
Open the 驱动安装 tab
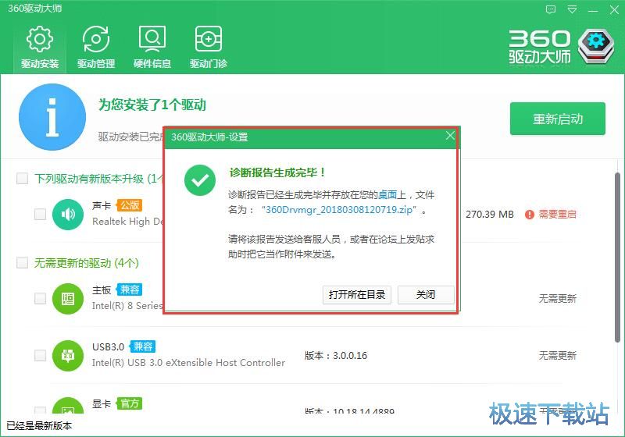(40, 47)
